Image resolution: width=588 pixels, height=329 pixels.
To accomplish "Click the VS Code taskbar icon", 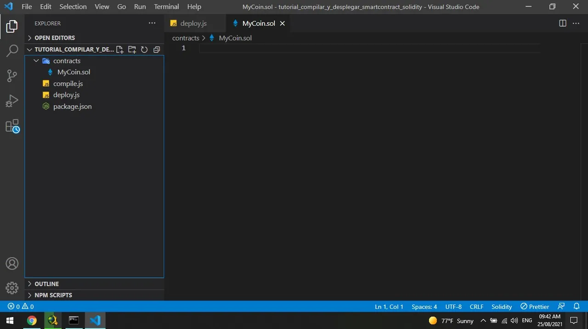I will tap(95, 320).
